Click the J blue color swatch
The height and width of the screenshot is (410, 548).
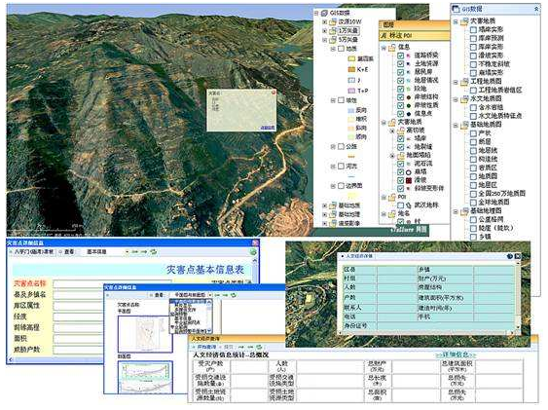tap(351, 80)
